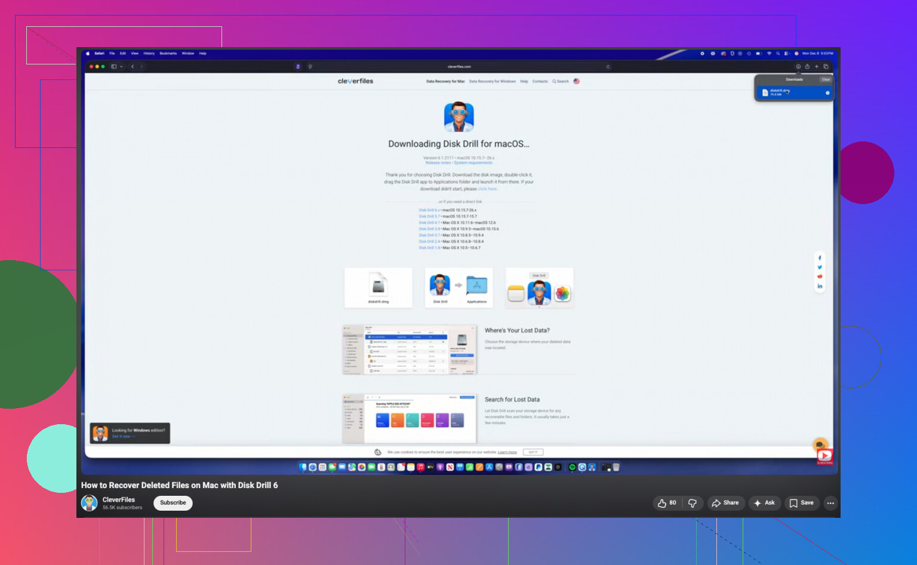Open the Help nav item on cleverfiles
Image resolution: width=917 pixels, height=565 pixels.
524,81
